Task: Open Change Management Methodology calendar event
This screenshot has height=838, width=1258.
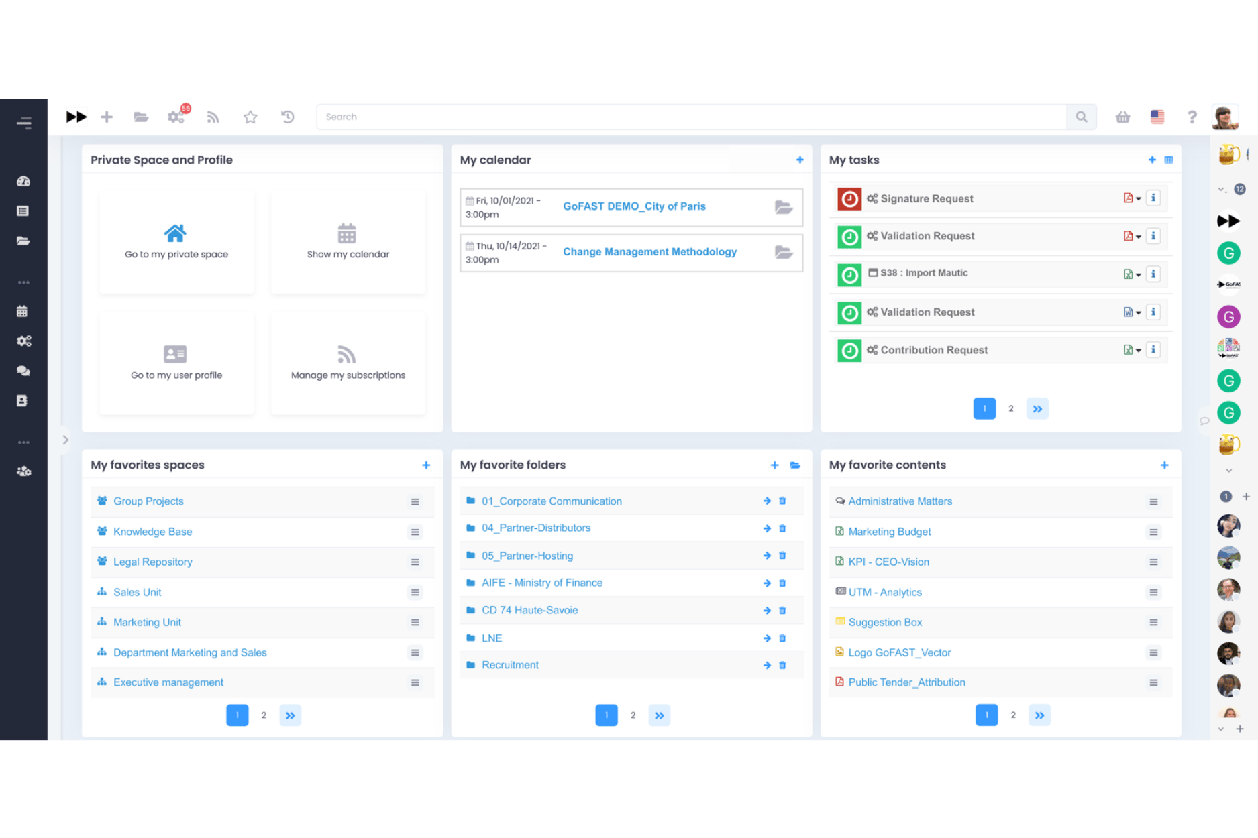Action: [x=649, y=252]
